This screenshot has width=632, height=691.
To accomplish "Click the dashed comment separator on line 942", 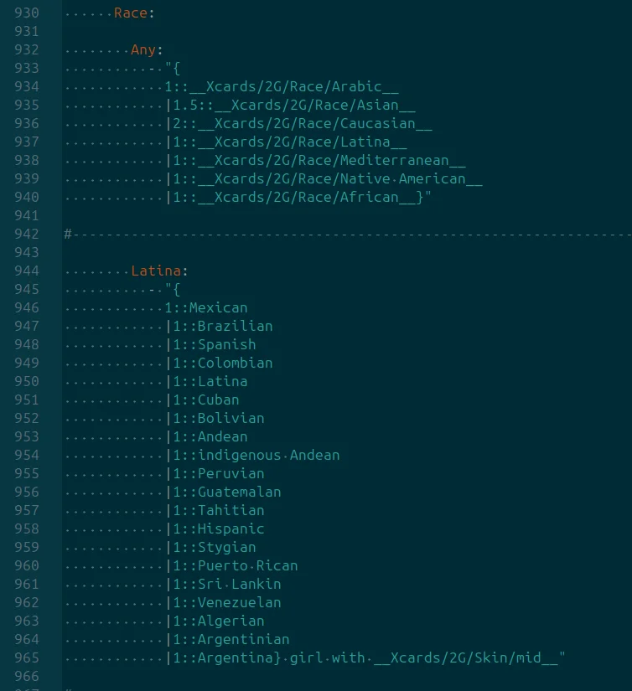I will (x=348, y=234).
